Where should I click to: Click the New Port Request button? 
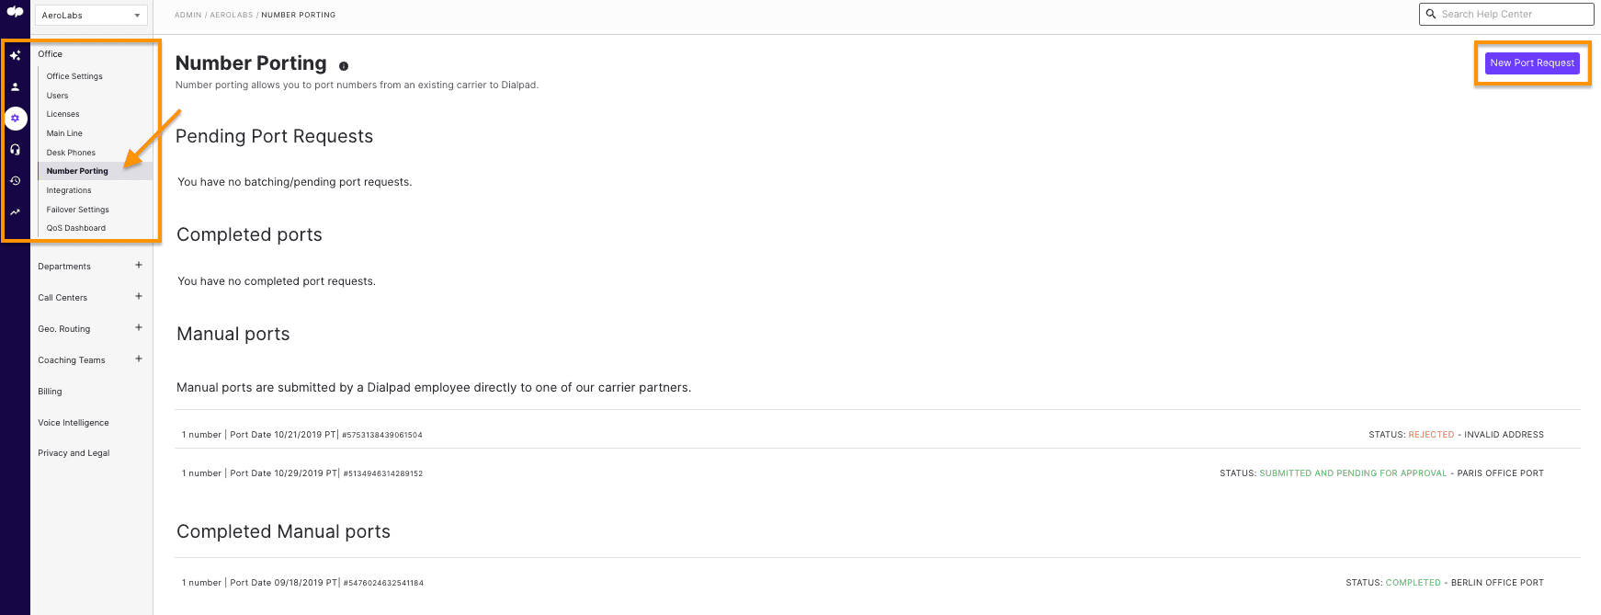click(x=1532, y=63)
